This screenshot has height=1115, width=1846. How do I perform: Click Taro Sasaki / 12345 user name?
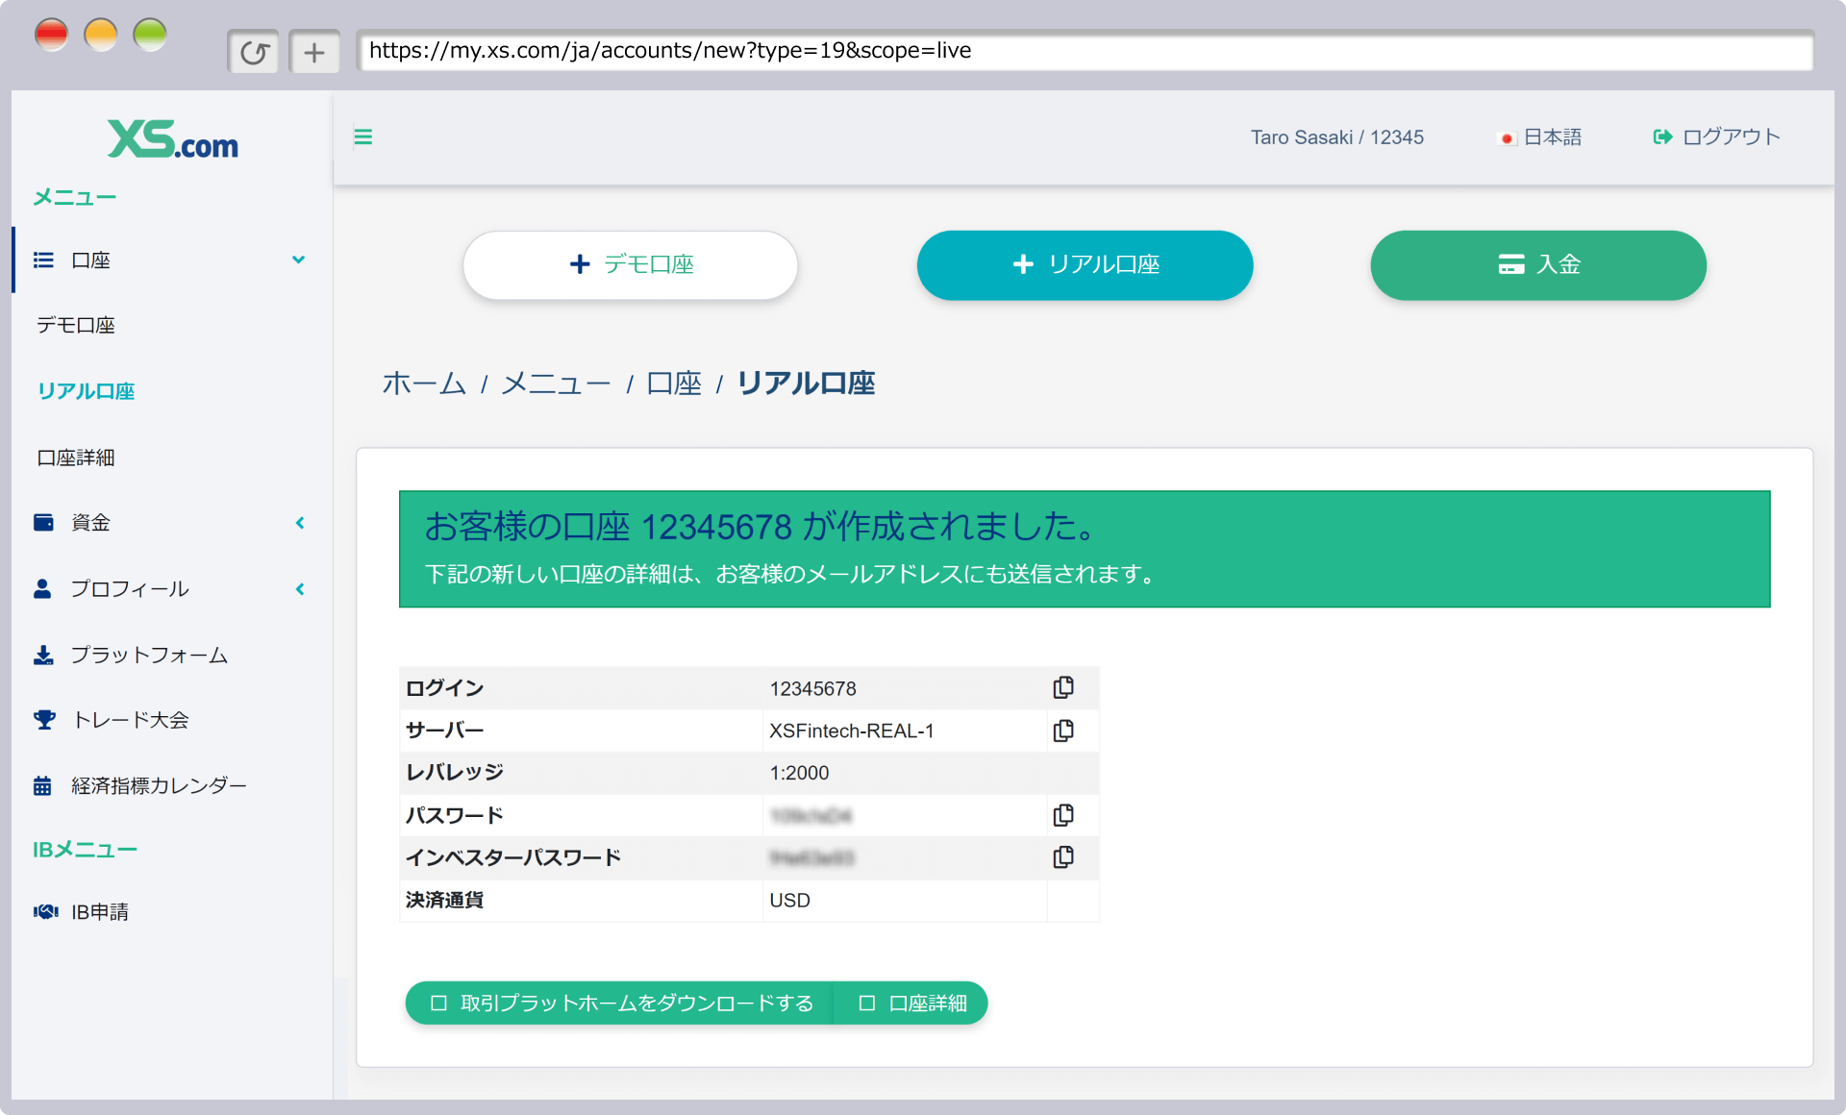tap(1336, 137)
